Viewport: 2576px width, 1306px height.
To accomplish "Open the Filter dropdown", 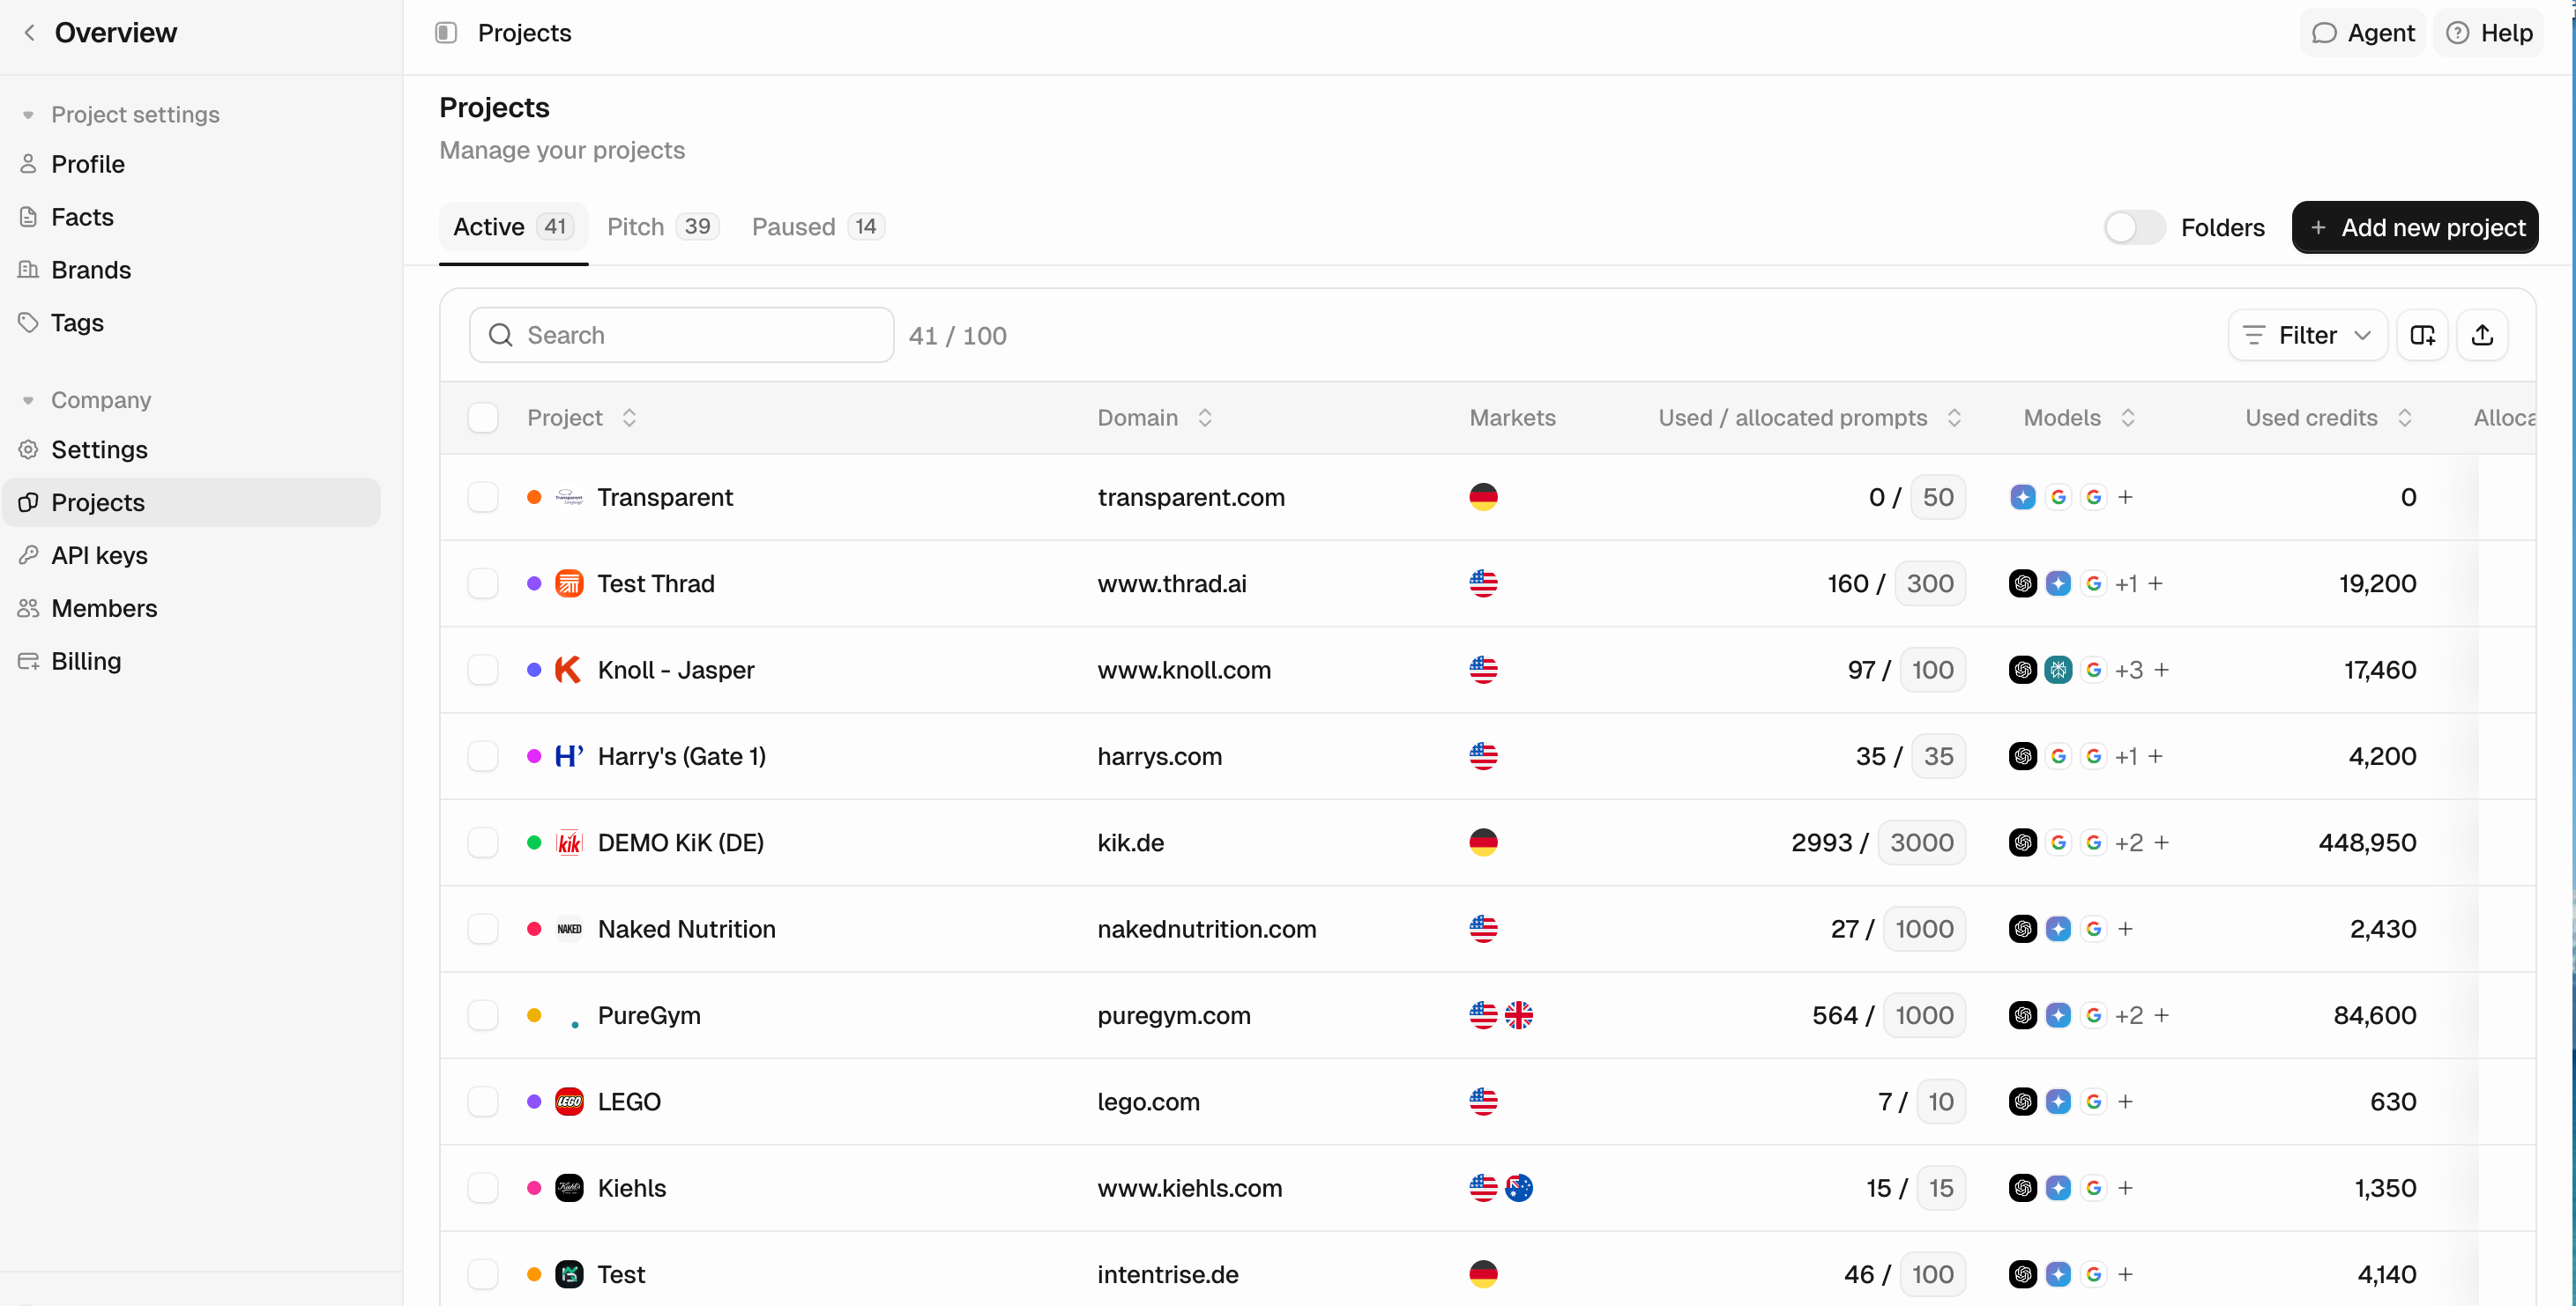I will click(2307, 335).
